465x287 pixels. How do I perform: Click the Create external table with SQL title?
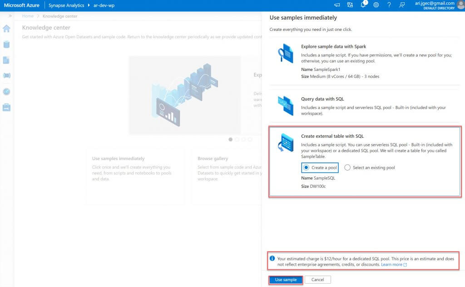(332, 136)
